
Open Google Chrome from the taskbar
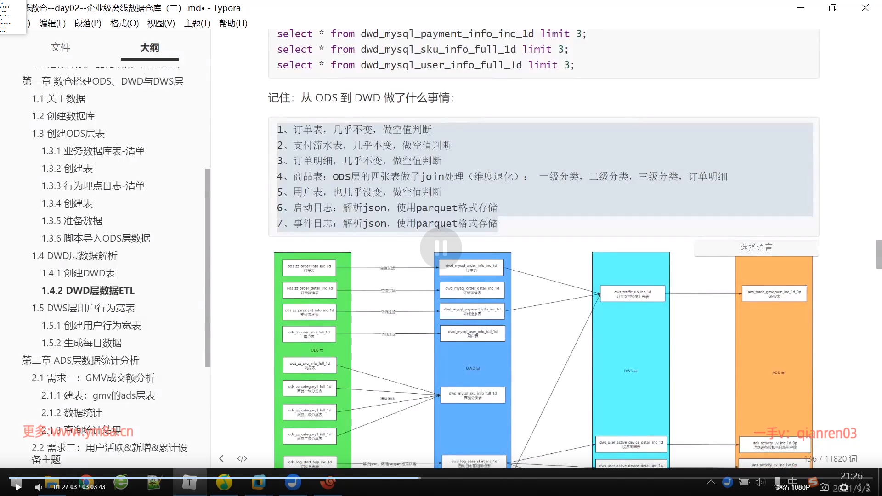click(x=86, y=480)
